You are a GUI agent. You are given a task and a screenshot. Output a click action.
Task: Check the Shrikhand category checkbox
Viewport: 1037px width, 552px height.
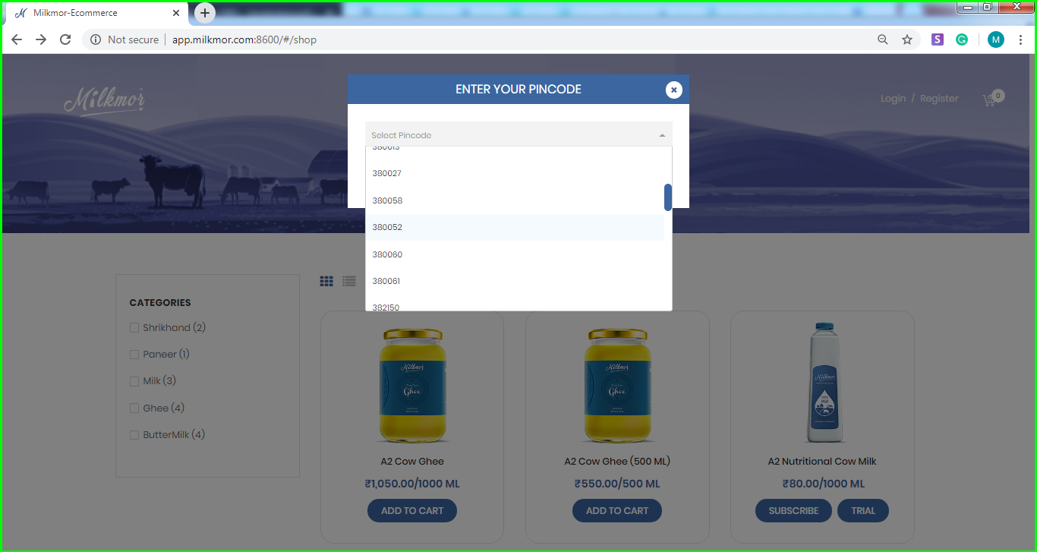click(x=134, y=328)
